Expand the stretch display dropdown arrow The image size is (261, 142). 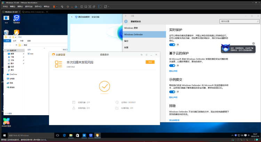pyautogui.click(x=108, y=7)
